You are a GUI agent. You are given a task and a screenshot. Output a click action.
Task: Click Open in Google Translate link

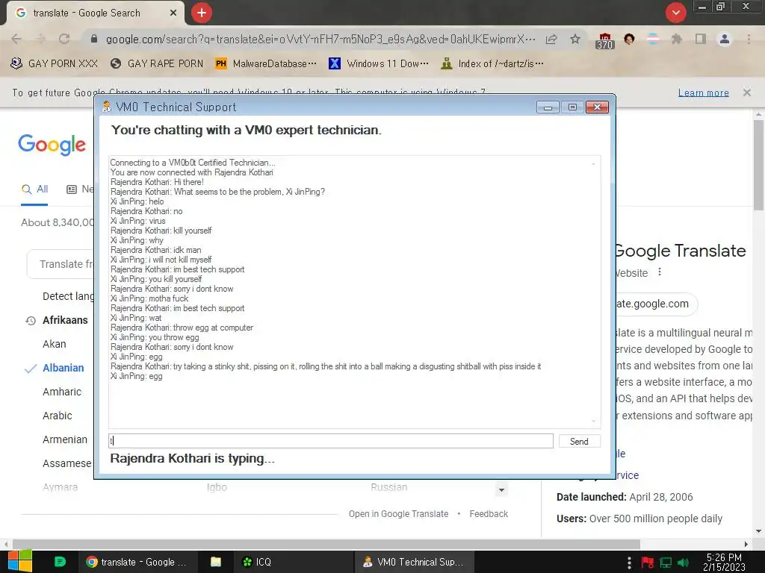pyautogui.click(x=398, y=514)
